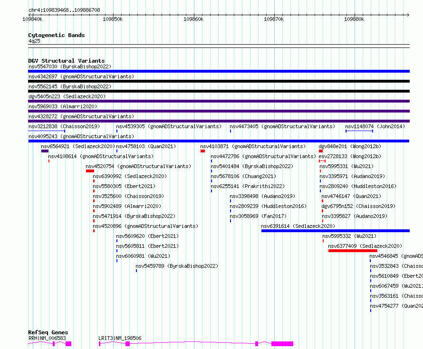Click the RRH|NM_006583 gene label

point(47,338)
